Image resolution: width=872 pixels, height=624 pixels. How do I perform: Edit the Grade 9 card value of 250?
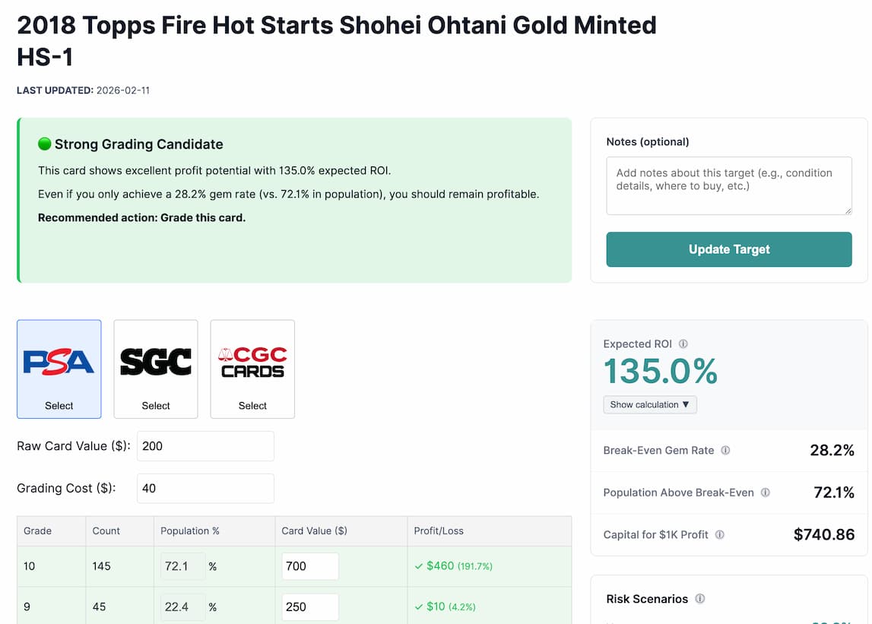[x=309, y=607]
